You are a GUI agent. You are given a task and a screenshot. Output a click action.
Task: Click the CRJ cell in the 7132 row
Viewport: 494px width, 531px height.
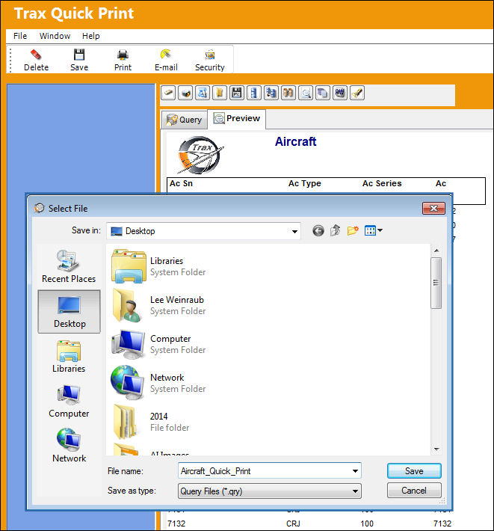(293, 524)
